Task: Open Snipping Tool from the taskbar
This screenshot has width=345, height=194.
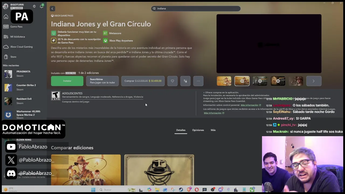Action: tap(173, 190)
